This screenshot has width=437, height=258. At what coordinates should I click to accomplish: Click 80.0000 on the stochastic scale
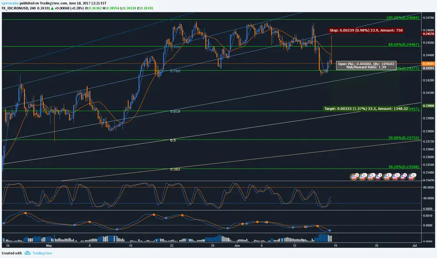(428, 188)
